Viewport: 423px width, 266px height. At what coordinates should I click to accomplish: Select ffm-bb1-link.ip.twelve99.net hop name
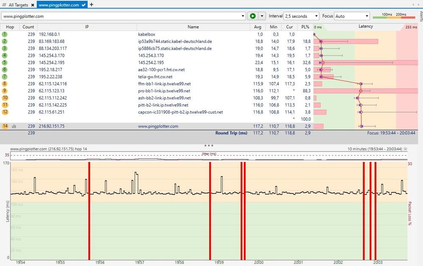(x=164, y=83)
